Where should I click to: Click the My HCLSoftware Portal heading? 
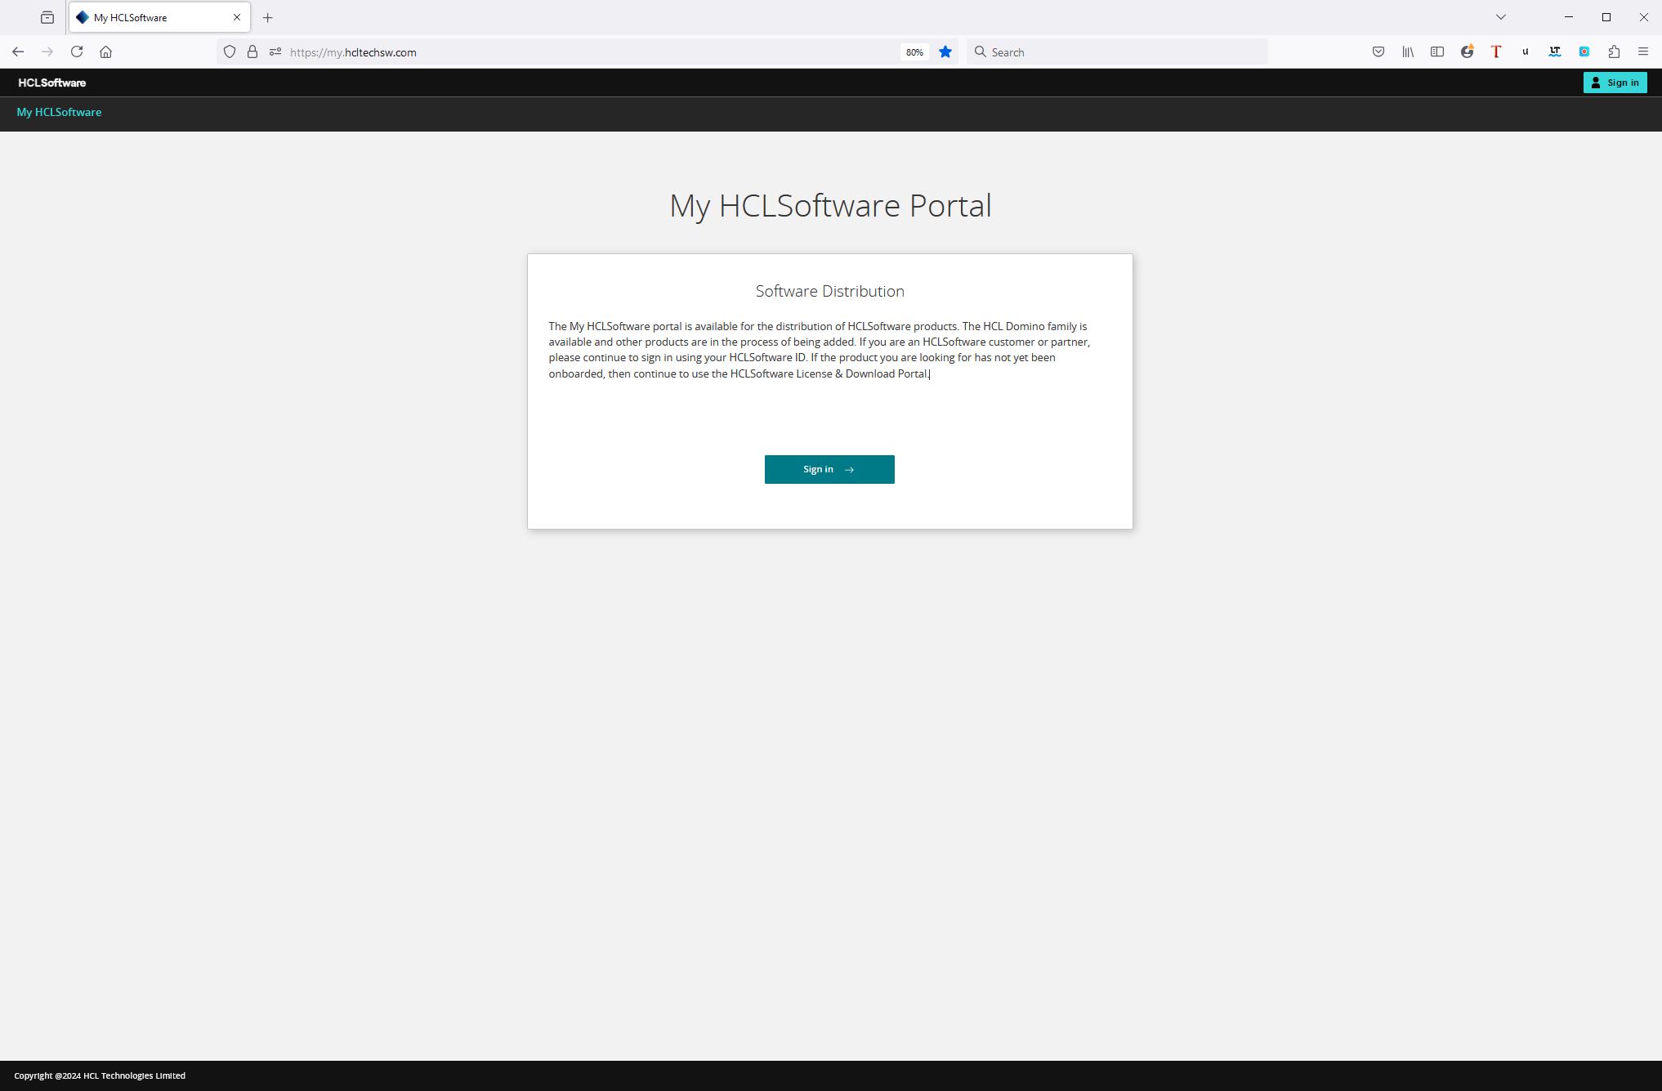(830, 205)
